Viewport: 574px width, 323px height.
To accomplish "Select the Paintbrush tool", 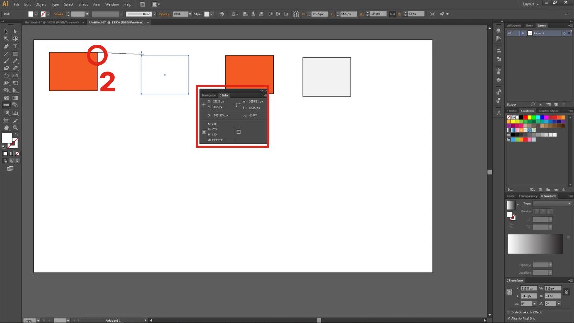I will (6, 61).
